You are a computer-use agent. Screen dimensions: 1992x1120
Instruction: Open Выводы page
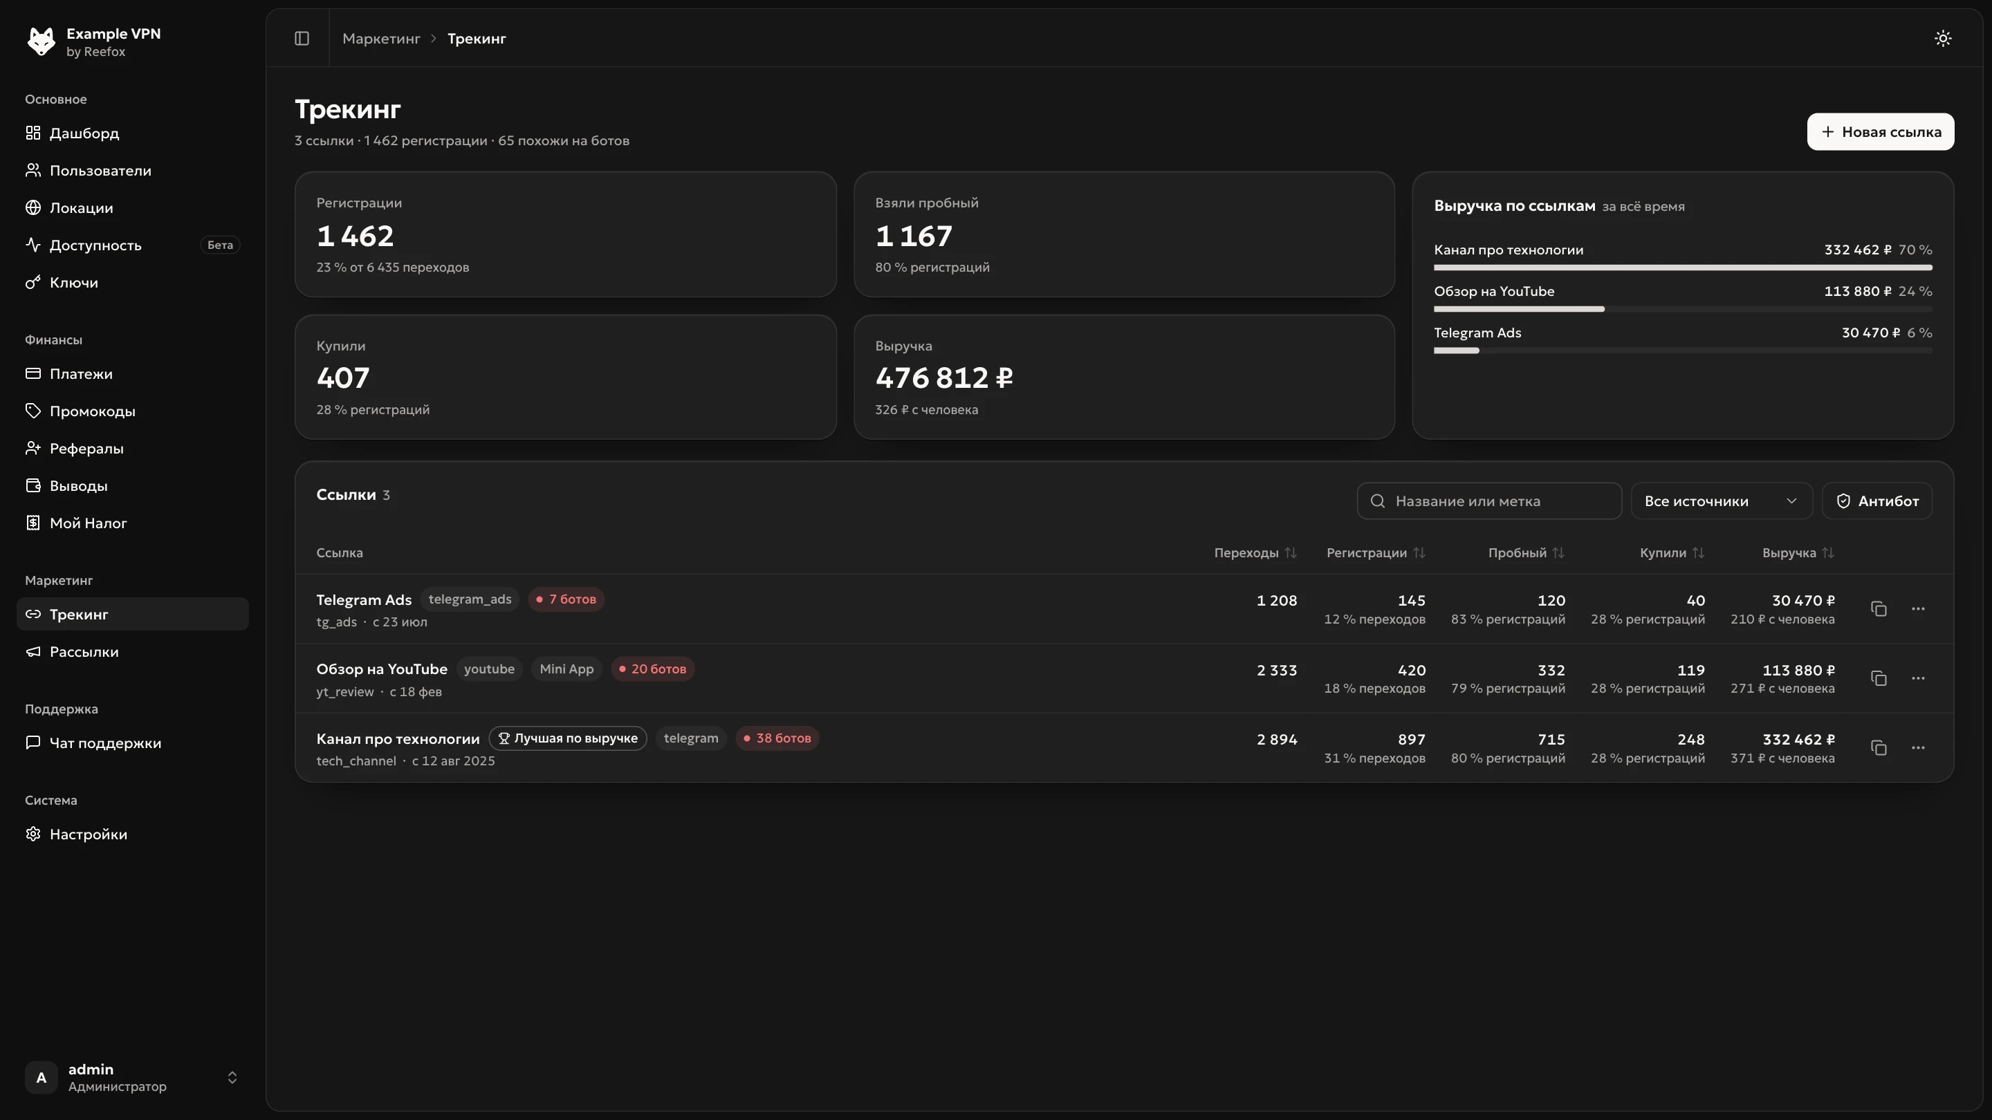pos(132,485)
